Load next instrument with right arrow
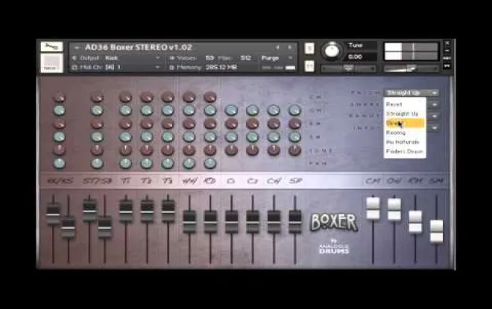The width and height of the screenshot is (492, 309). (290, 48)
